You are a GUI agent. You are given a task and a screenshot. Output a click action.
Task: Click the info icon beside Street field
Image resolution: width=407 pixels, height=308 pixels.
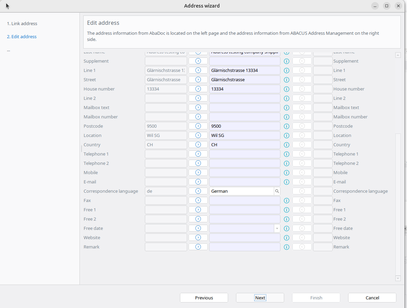coord(286,80)
